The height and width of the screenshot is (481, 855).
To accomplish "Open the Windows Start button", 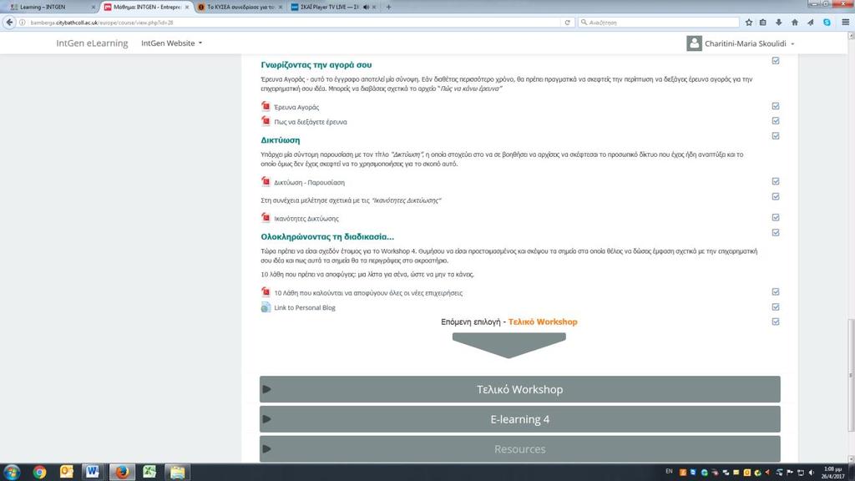I will point(12,472).
